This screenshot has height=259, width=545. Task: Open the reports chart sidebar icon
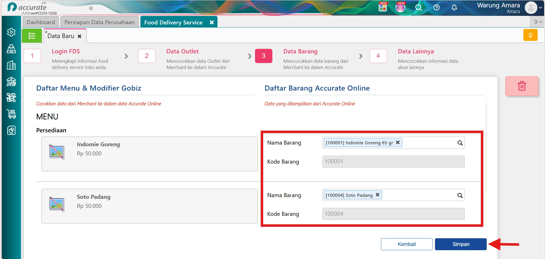[11, 130]
